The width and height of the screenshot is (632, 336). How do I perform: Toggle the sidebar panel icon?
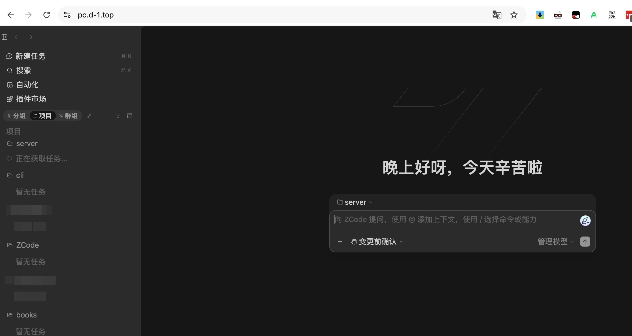(x=4, y=37)
